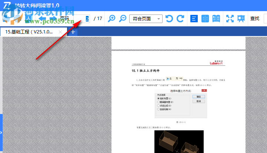Image resolution: width=267 pixels, height=153 pixels.
Task: Switch to open-book reading view
Action: pyautogui.click(x=216, y=19)
